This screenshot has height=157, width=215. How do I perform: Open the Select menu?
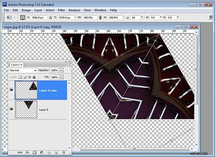(50, 10)
